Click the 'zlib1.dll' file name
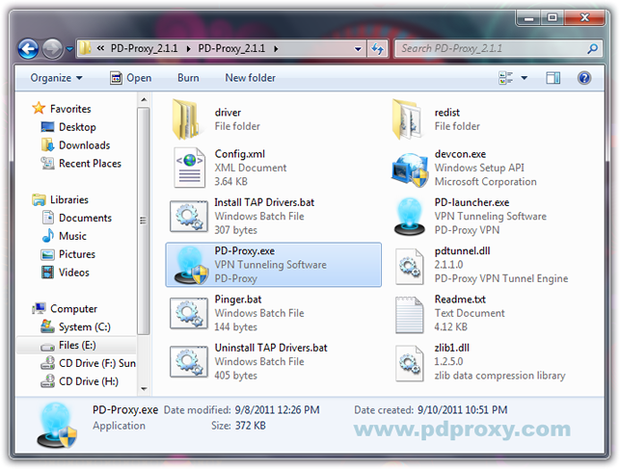620x469 pixels. pos(451,348)
